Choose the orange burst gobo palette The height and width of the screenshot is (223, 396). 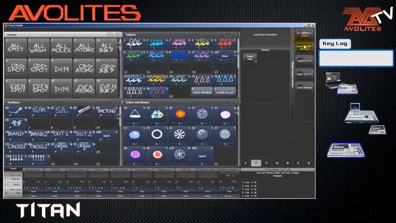(179, 115)
